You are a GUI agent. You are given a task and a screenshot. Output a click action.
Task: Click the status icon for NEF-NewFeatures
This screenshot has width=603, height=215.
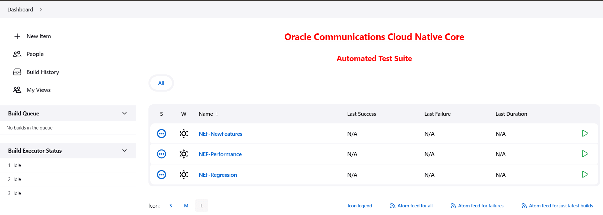click(162, 134)
